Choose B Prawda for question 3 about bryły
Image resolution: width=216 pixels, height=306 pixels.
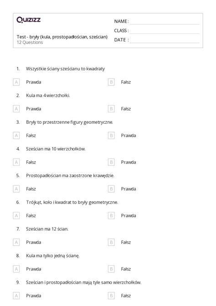pos(111,136)
